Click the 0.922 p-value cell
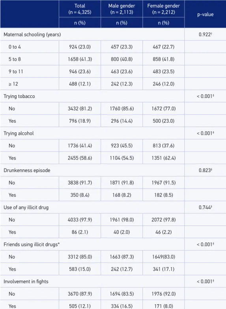This screenshot has height=309, width=226. pos(205,35)
